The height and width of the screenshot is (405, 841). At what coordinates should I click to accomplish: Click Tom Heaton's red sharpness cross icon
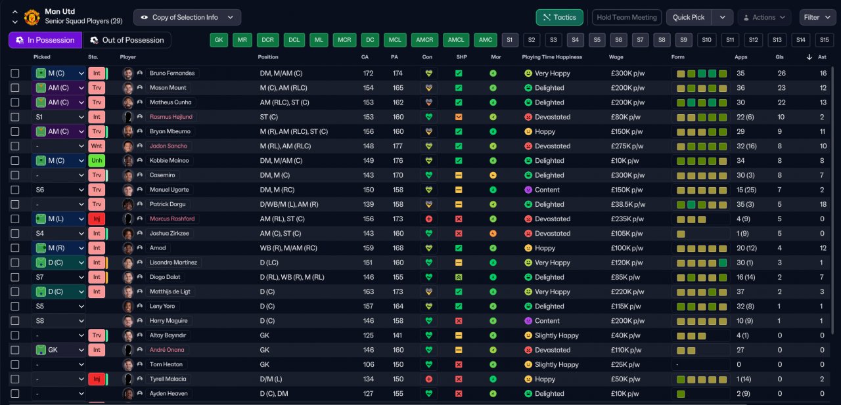(459, 364)
